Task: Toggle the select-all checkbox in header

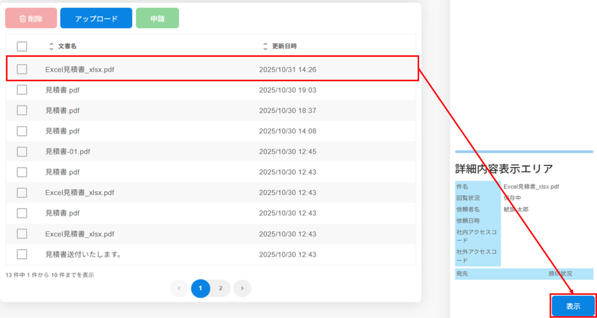Action: 22,46
